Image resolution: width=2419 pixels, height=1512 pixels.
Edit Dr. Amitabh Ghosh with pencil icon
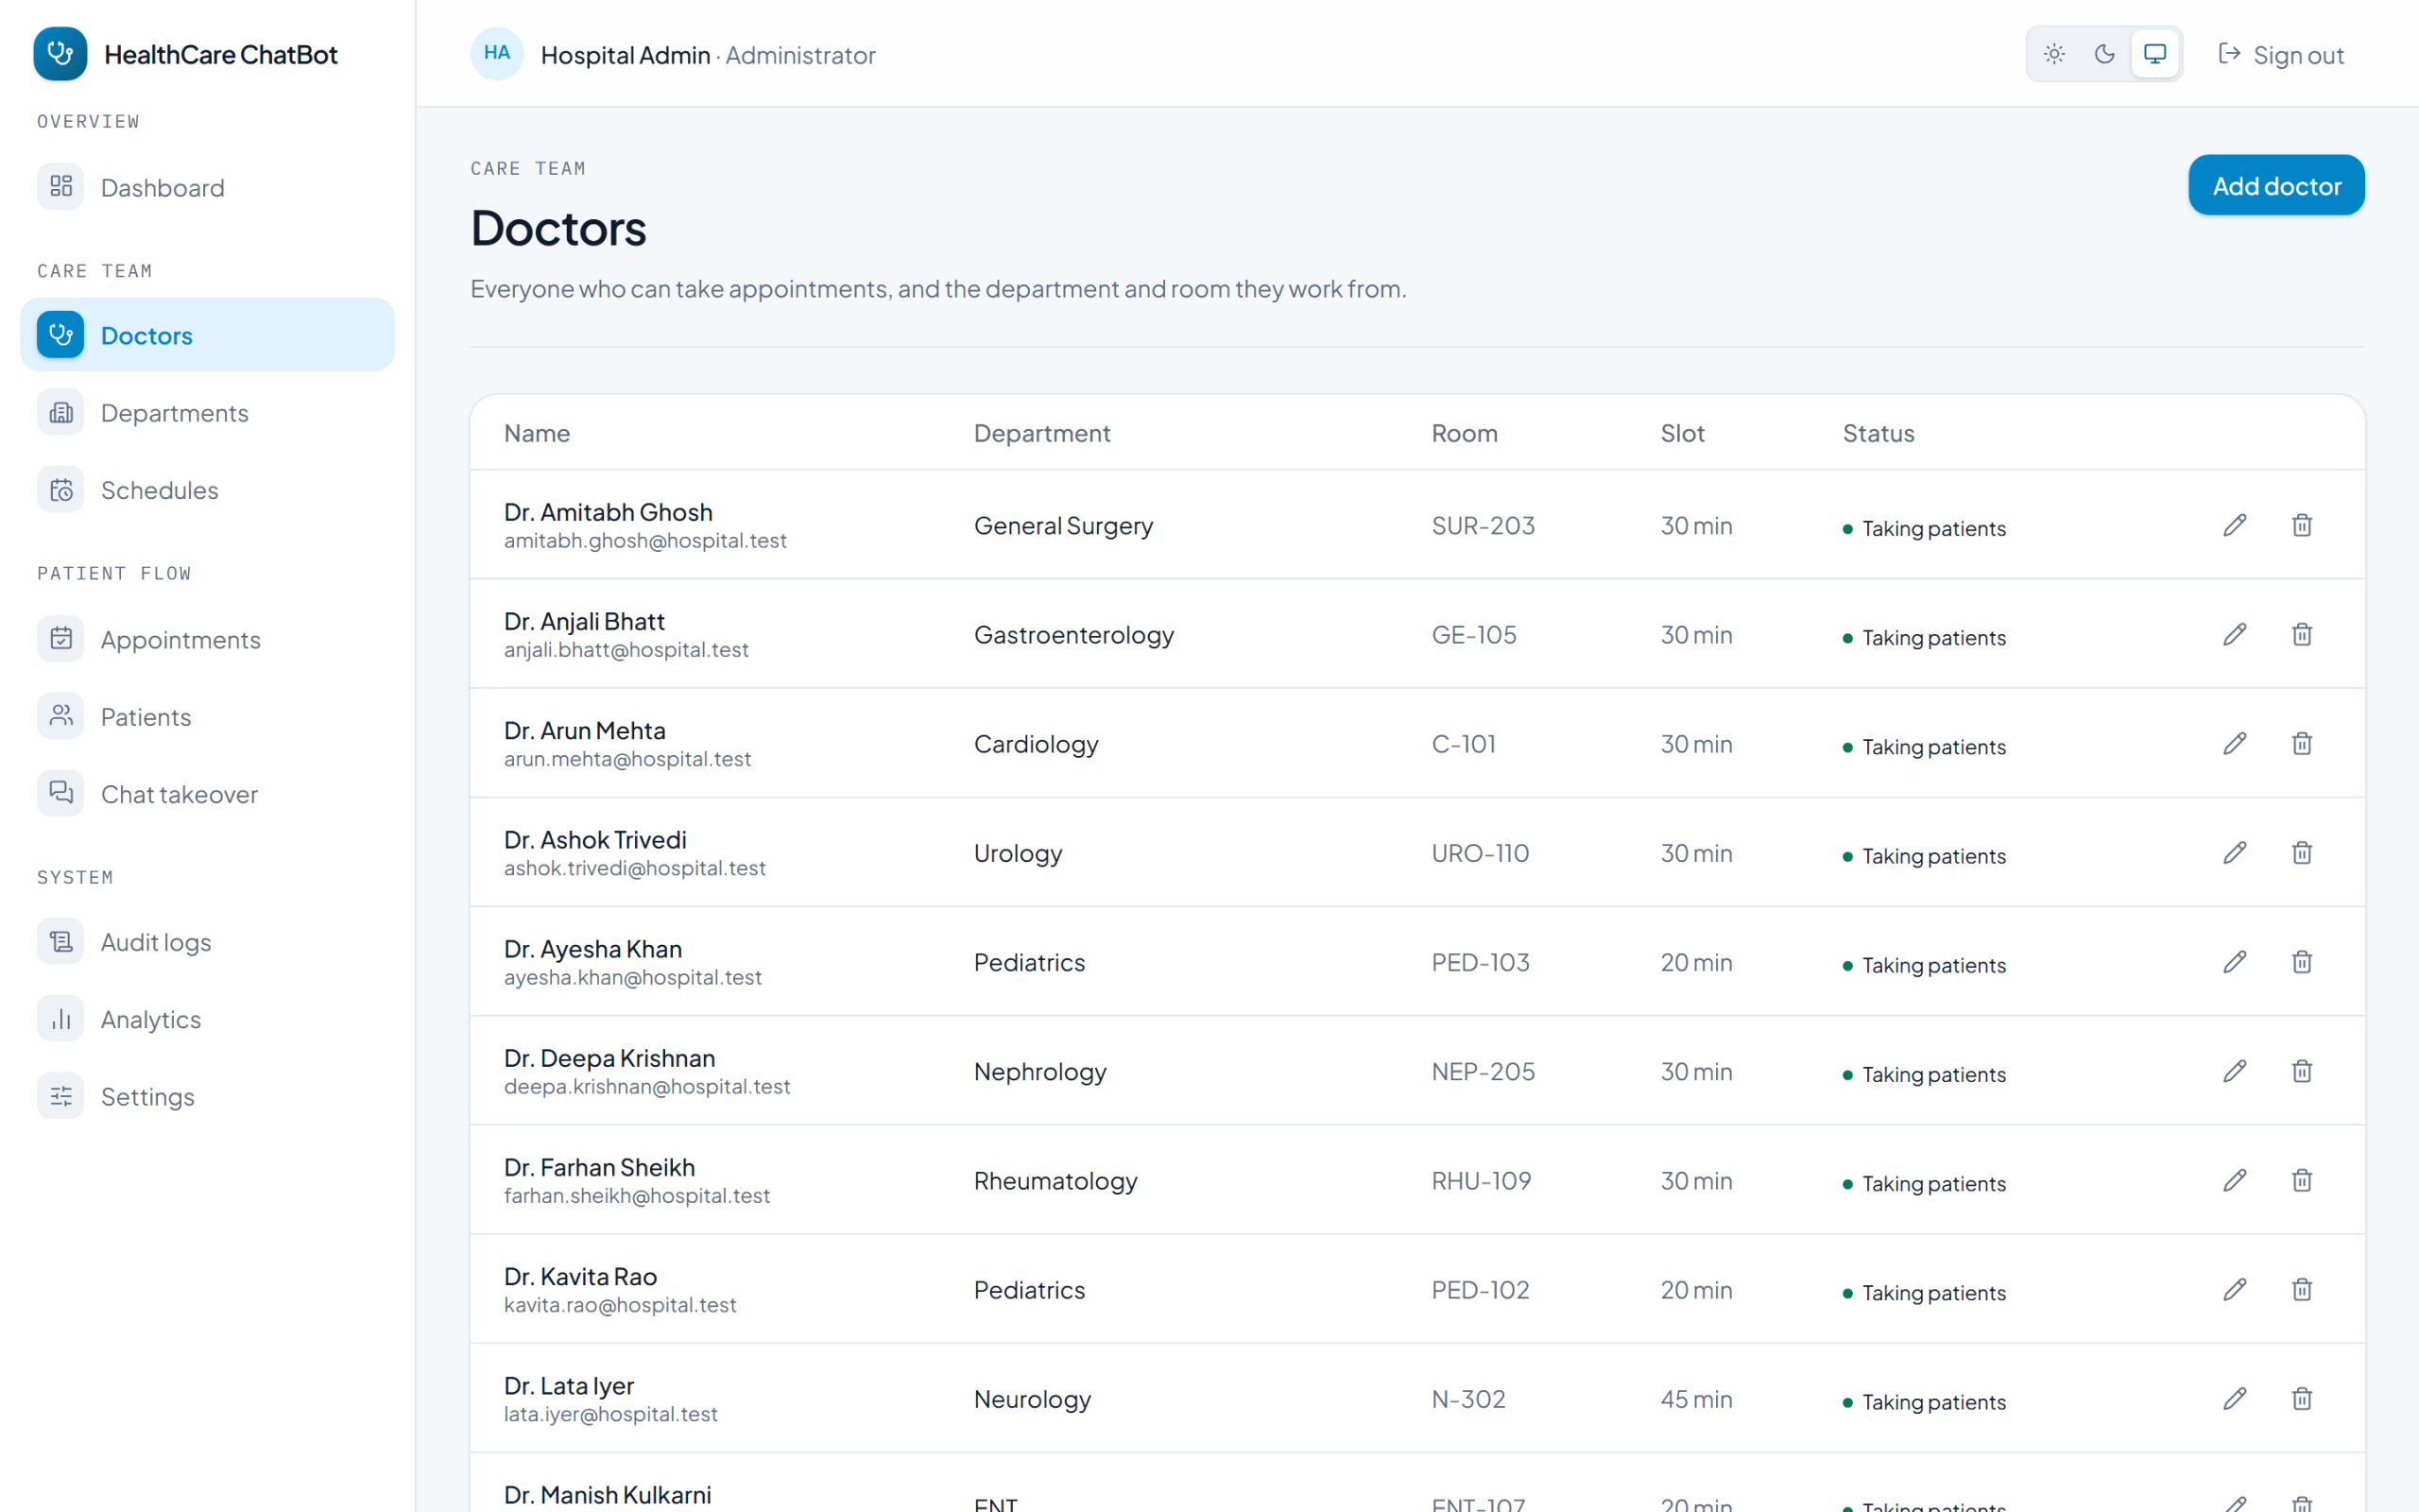coord(2235,525)
